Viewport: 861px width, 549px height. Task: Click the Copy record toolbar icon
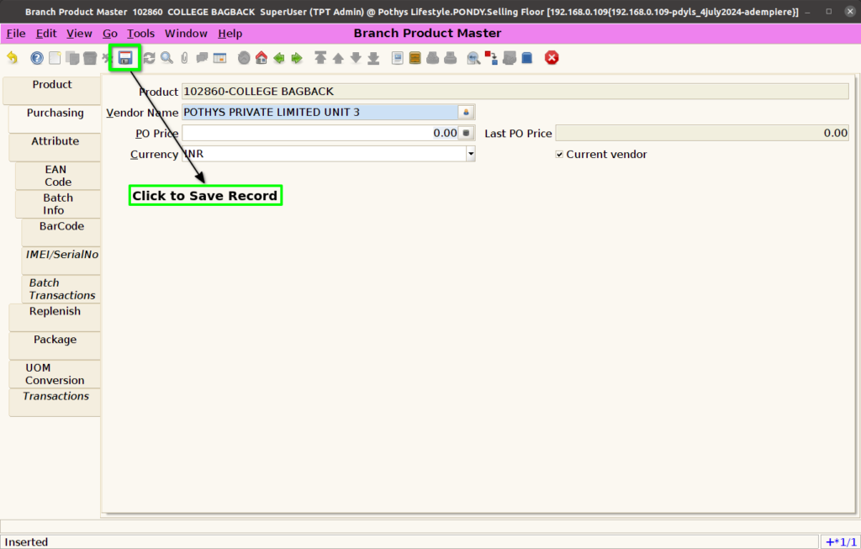(x=72, y=58)
